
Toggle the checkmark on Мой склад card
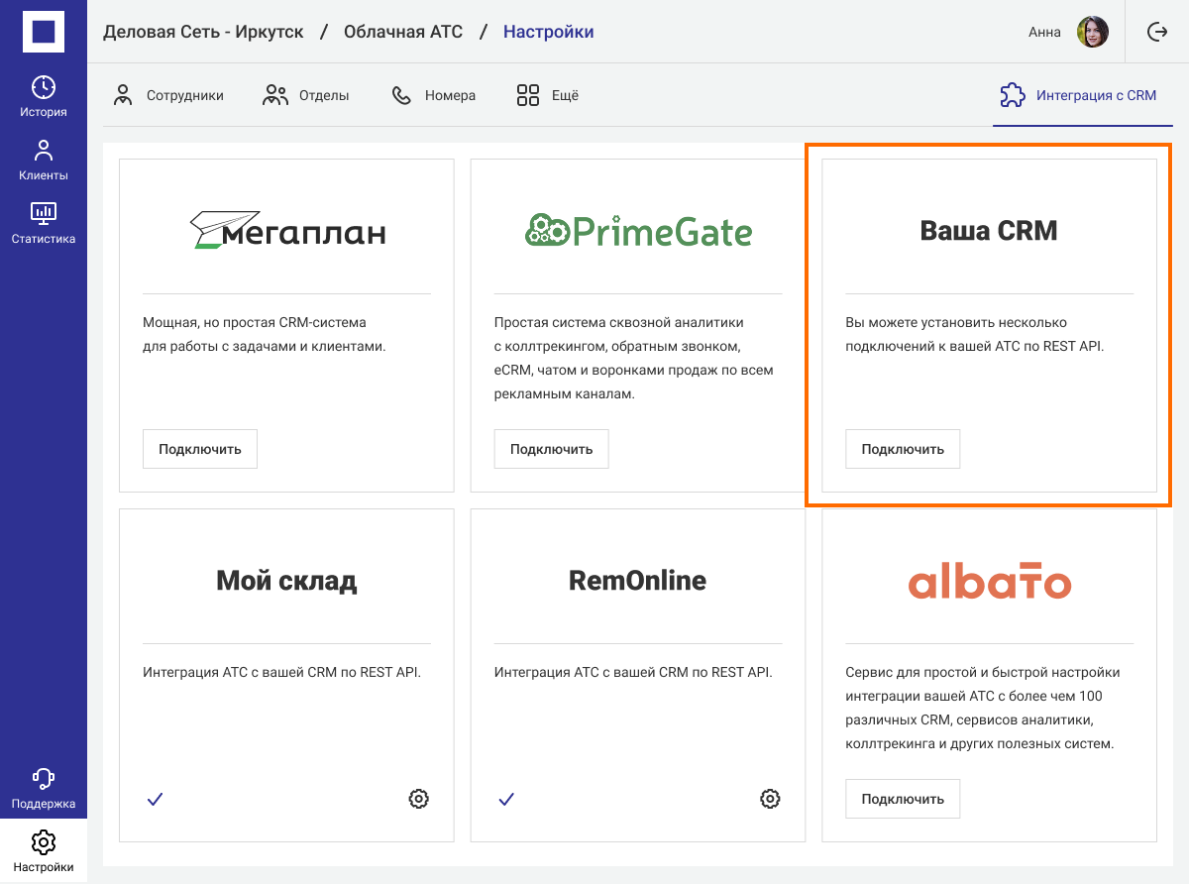(x=155, y=799)
